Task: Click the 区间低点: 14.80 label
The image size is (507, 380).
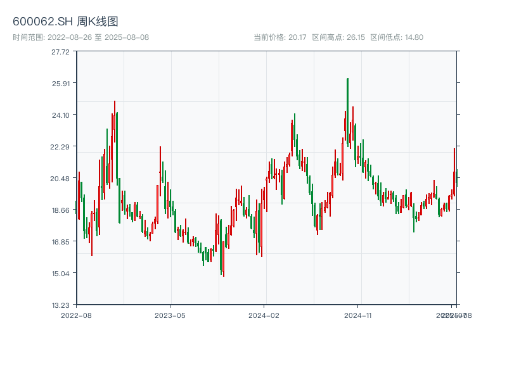Action: (x=397, y=37)
